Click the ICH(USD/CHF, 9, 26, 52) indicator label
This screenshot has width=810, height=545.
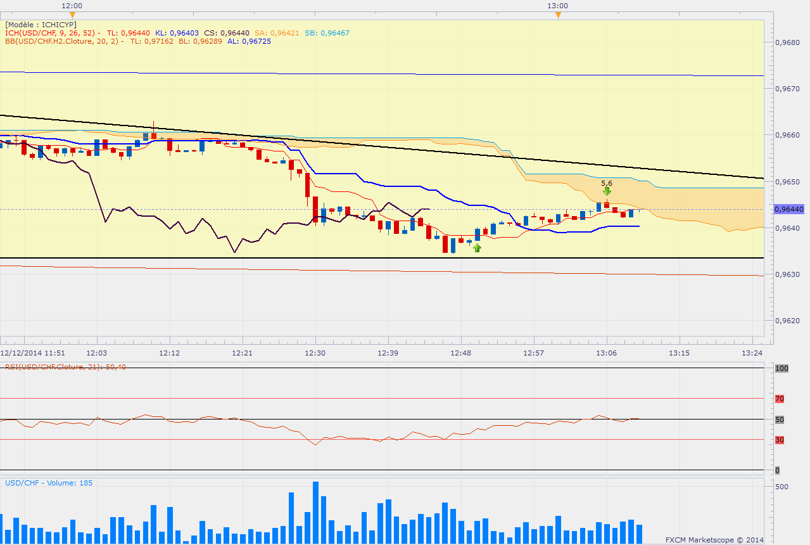pyautogui.click(x=52, y=33)
